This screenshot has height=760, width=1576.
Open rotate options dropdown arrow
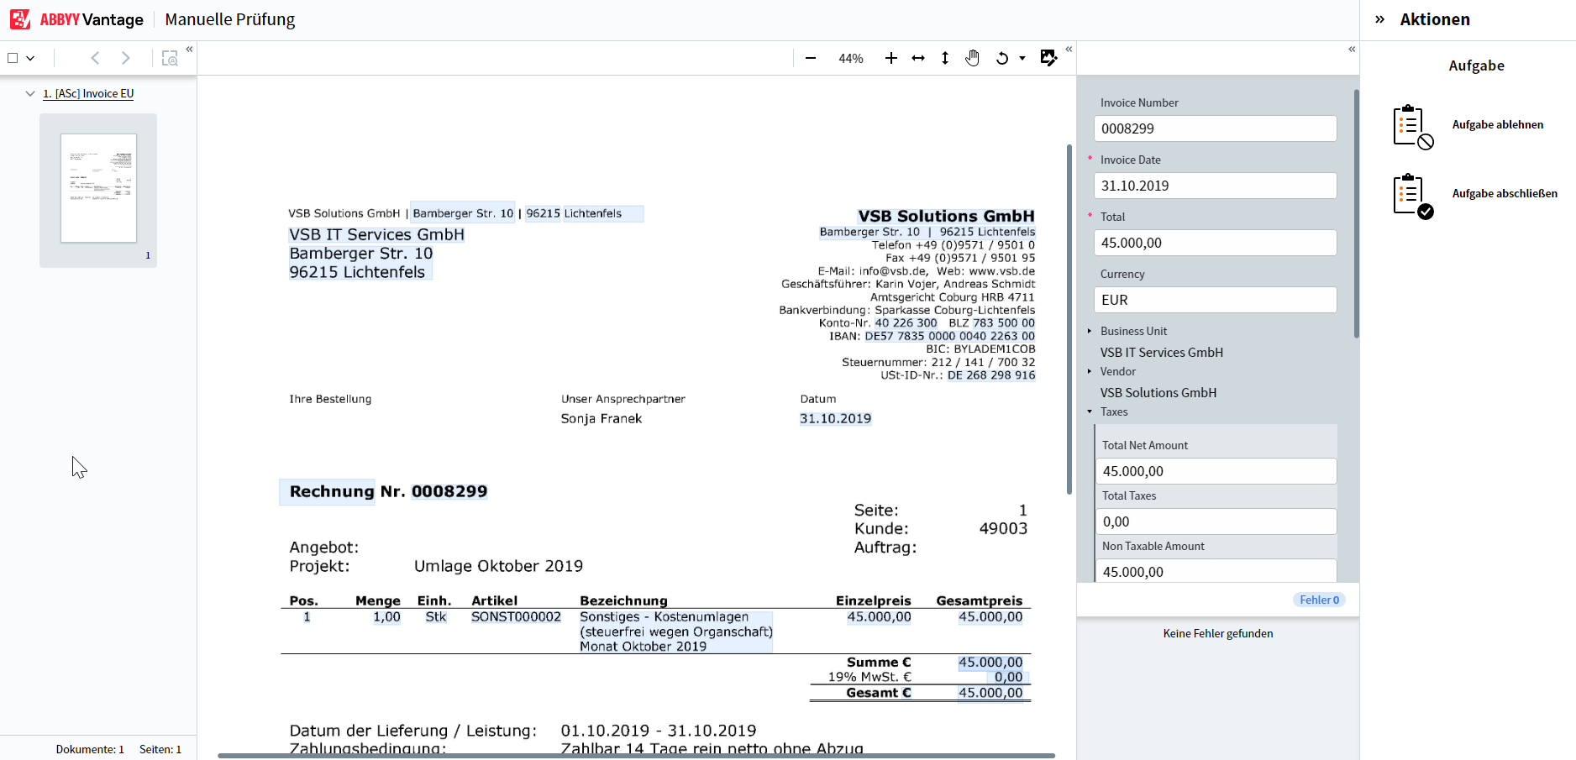pos(1022,58)
